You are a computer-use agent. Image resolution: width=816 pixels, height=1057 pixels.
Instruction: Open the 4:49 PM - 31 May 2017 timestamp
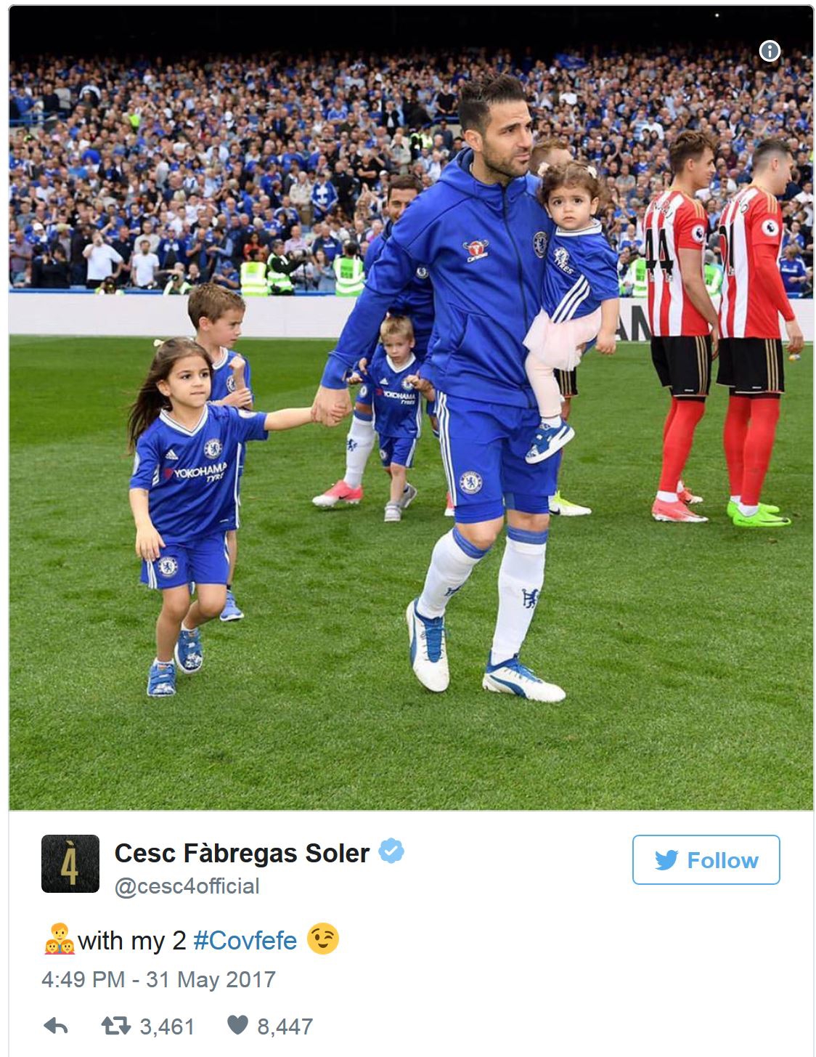[x=158, y=979]
